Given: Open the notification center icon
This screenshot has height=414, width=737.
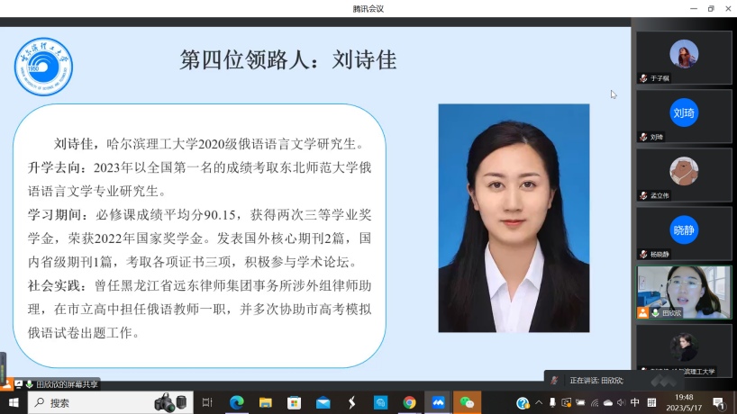Looking at the screenshot, I should 719,402.
